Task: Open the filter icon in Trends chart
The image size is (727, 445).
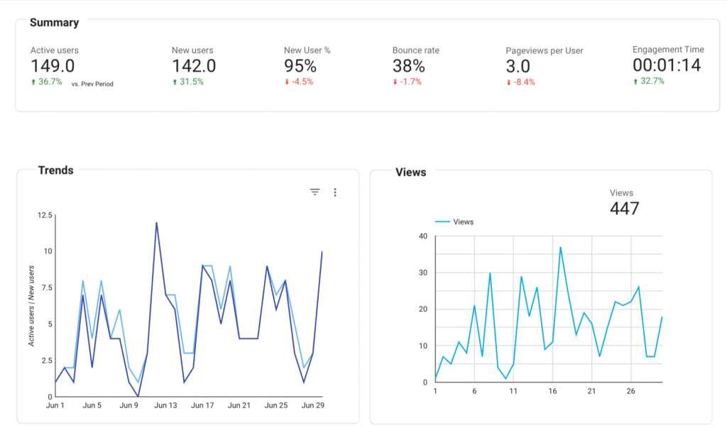Action: tap(315, 192)
